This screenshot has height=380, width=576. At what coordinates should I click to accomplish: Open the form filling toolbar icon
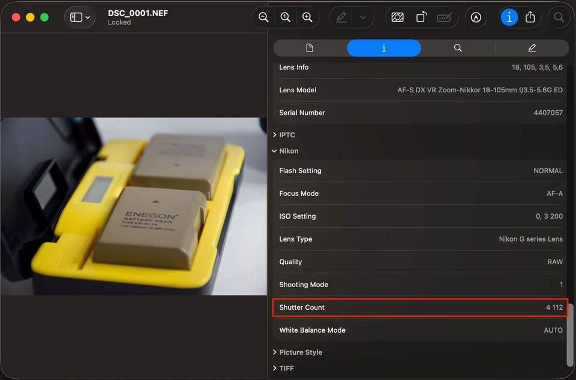(x=445, y=17)
